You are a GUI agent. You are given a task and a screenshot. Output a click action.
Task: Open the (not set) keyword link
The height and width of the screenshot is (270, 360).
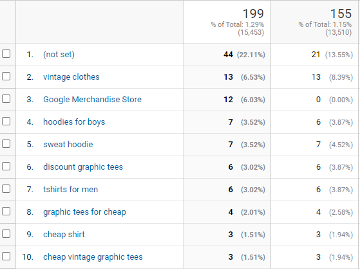point(59,55)
